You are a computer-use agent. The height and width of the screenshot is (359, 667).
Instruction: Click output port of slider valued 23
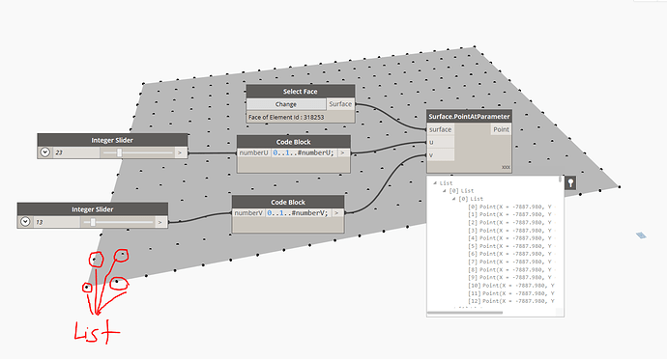click(180, 152)
